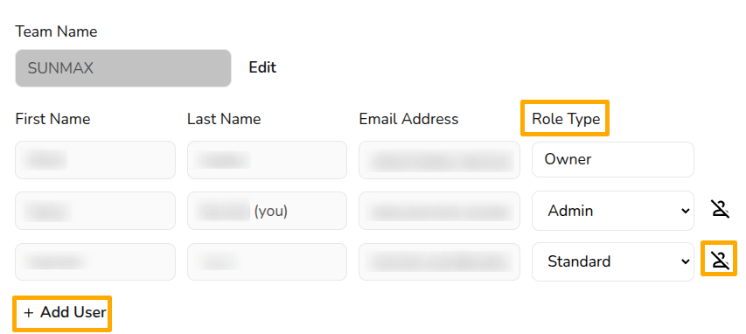Select the Owner row last name field
The image size is (746, 334).
267,160
